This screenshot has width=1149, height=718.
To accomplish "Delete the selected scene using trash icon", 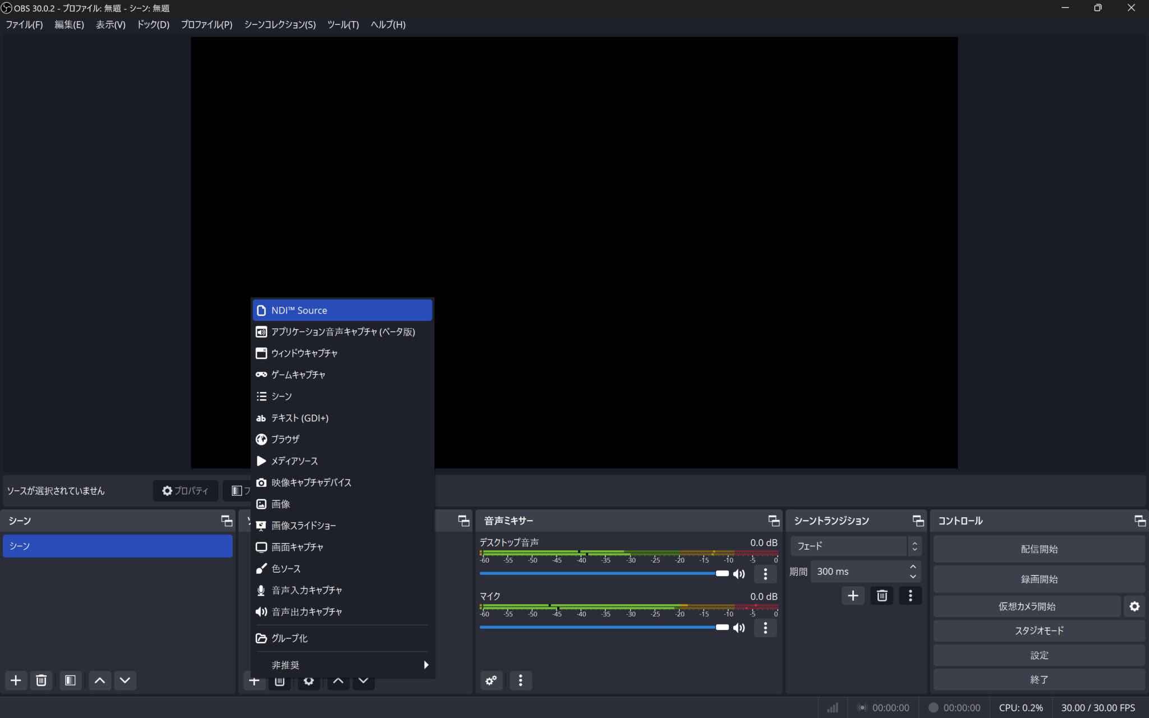I will [42, 680].
